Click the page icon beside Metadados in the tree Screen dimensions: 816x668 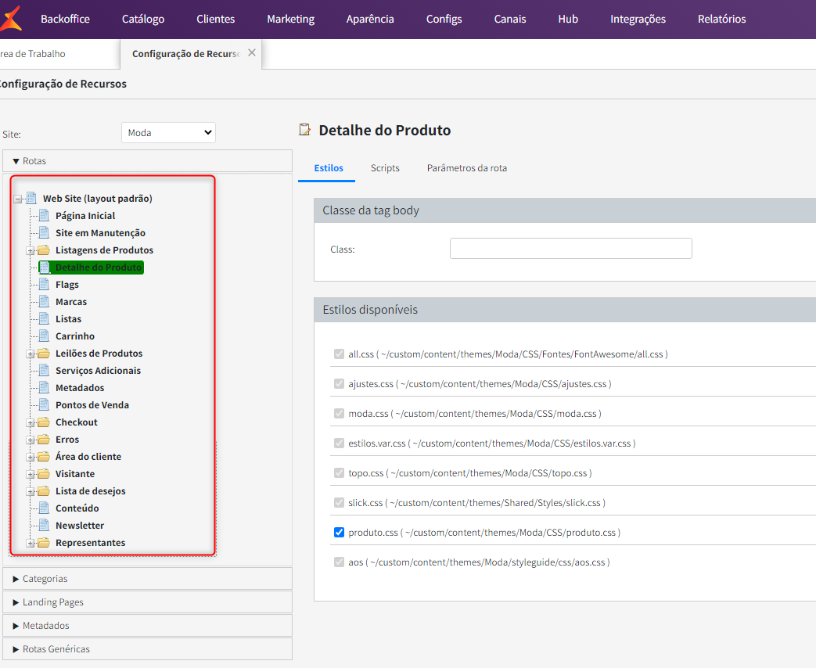(45, 388)
